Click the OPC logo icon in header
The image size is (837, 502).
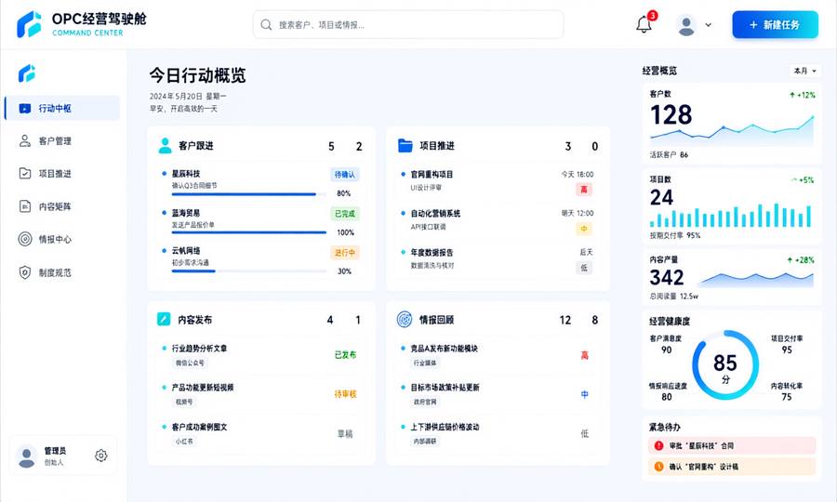[29, 24]
